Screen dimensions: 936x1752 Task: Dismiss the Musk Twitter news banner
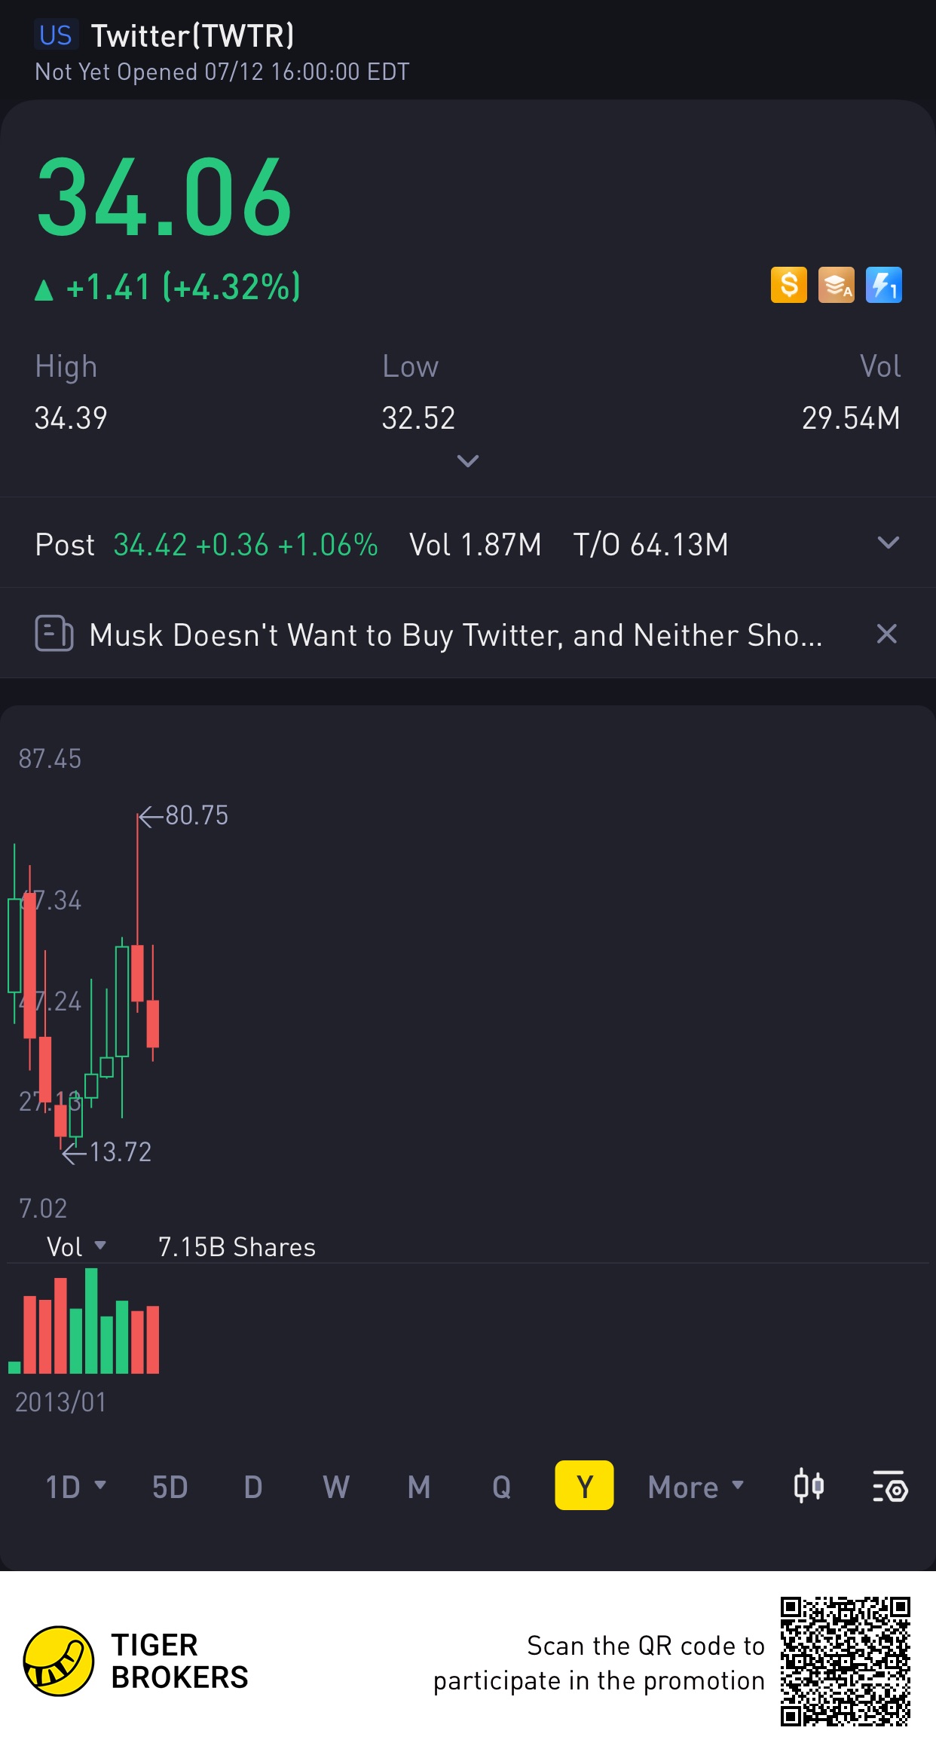pyautogui.click(x=887, y=634)
